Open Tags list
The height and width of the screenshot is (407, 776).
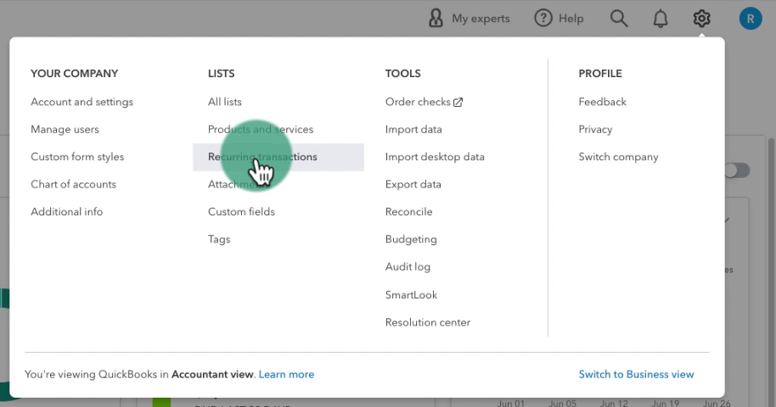tap(219, 239)
